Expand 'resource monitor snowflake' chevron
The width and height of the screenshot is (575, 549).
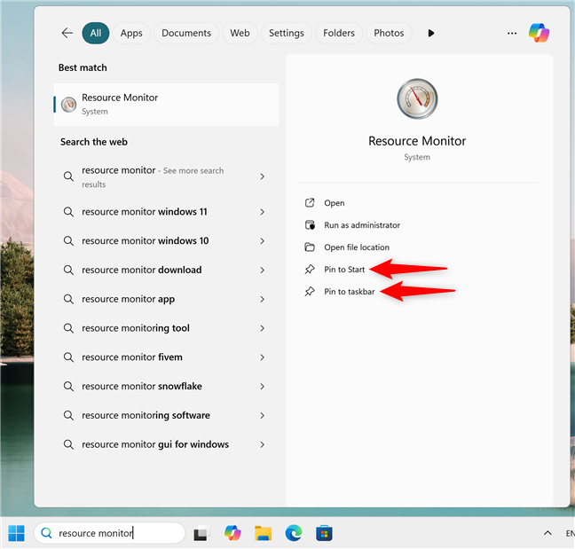(x=262, y=387)
